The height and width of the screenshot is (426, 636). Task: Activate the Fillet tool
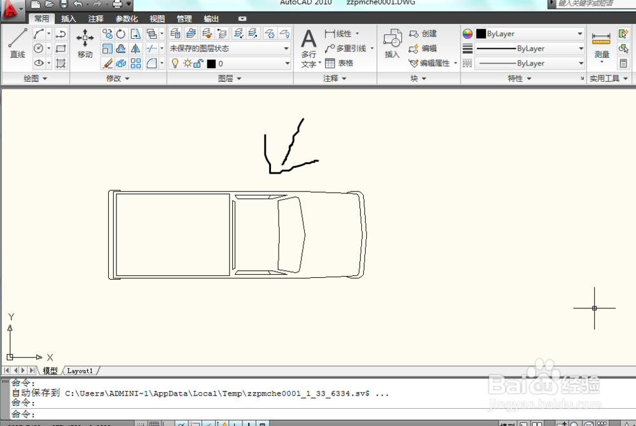pyautogui.click(x=152, y=63)
